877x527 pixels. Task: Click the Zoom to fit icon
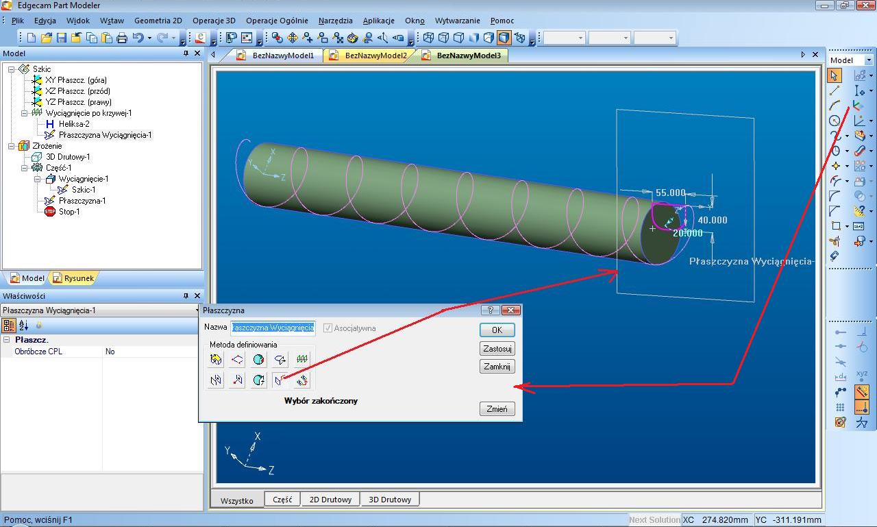point(338,38)
